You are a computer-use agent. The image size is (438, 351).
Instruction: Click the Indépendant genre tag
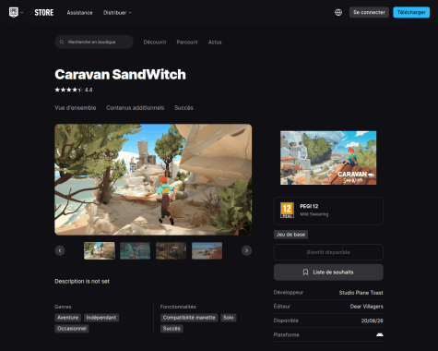point(101,318)
